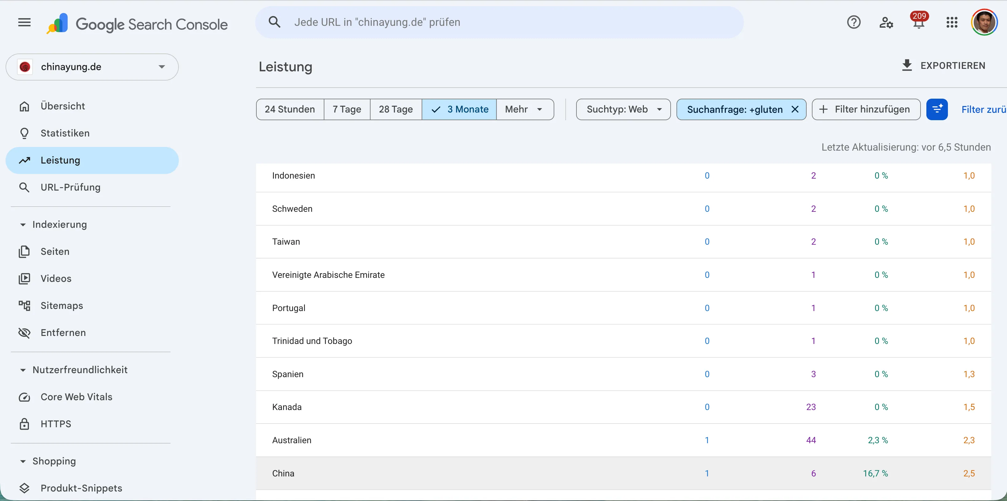The width and height of the screenshot is (1007, 501).
Task: Click the Trinidad und Tobago row
Action: click(624, 341)
